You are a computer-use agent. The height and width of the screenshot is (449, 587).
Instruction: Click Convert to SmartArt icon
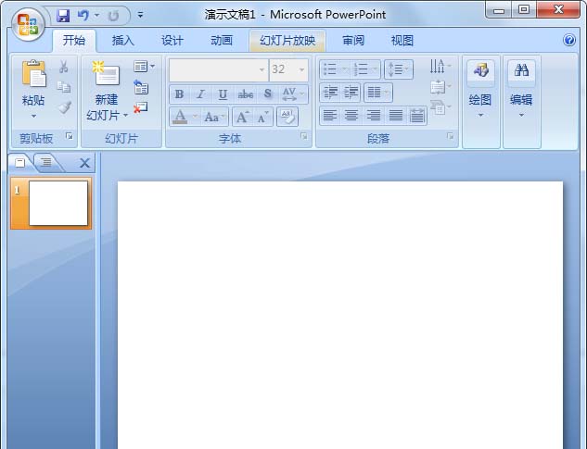tap(440, 107)
